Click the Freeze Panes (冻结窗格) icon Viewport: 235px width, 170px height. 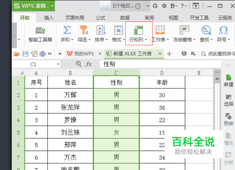coord(184,30)
